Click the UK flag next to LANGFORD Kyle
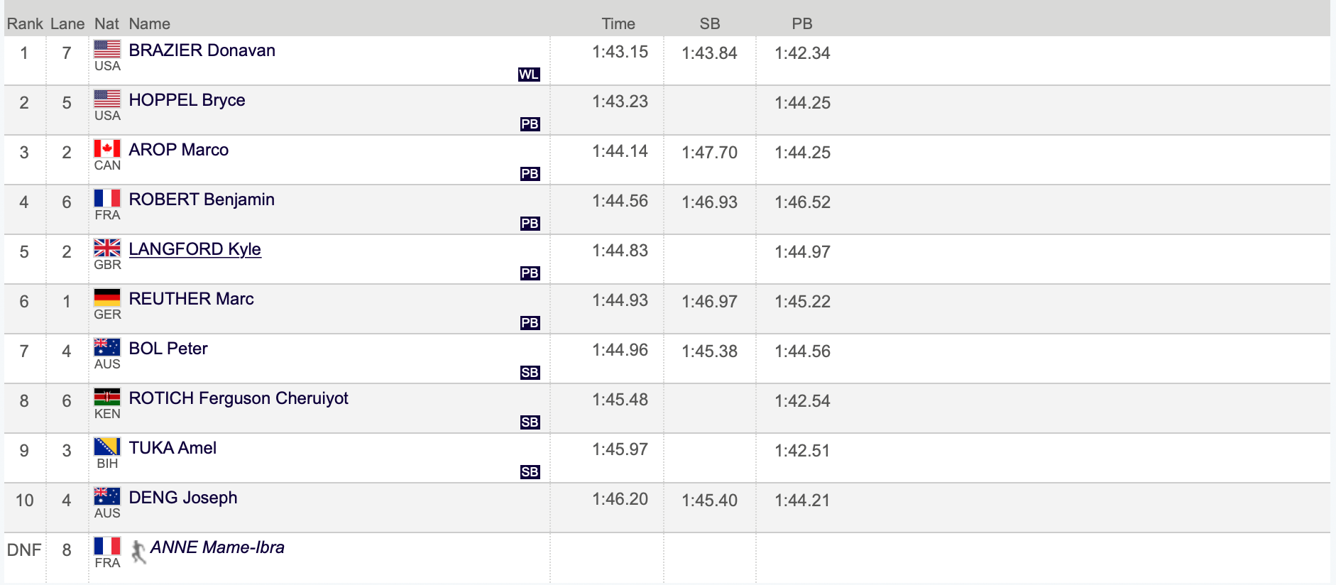 [107, 248]
